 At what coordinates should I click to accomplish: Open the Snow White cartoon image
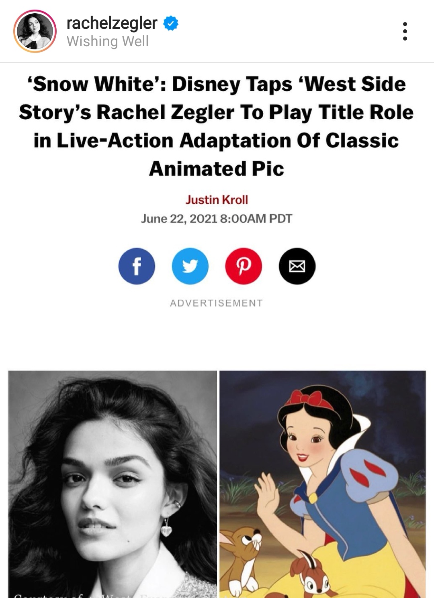pos(322,482)
